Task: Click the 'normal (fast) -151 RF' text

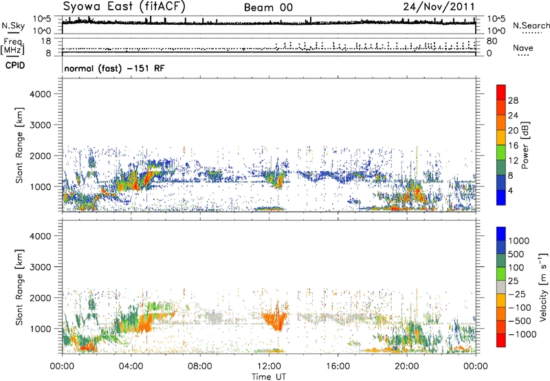Action: pyautogui.click(x=114, y=68)
